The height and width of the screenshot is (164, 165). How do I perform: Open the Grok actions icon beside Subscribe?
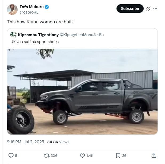(148, 9)
